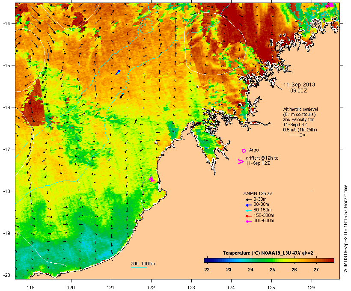Screen dimensions: 351x291
Task: Click the magenta drifter marker near 122E 17.7S
Action: tap(152, 179)
